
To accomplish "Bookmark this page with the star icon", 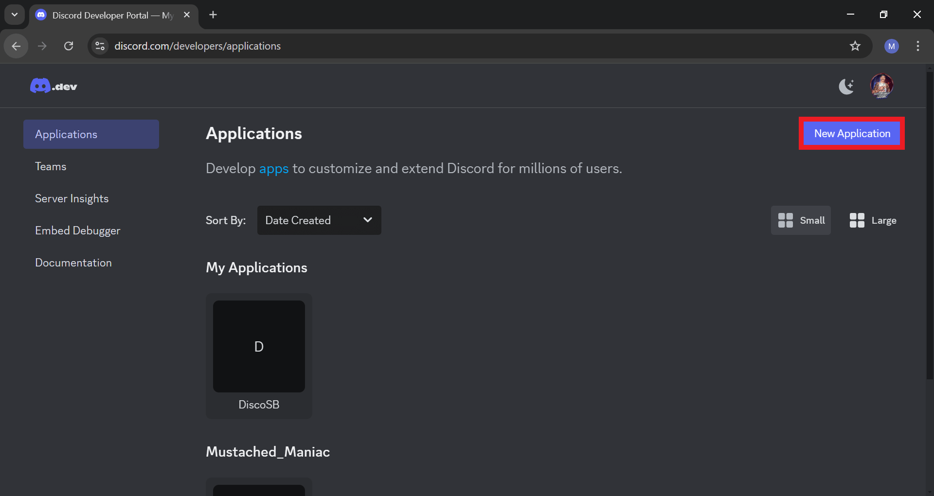I will 855,46.
